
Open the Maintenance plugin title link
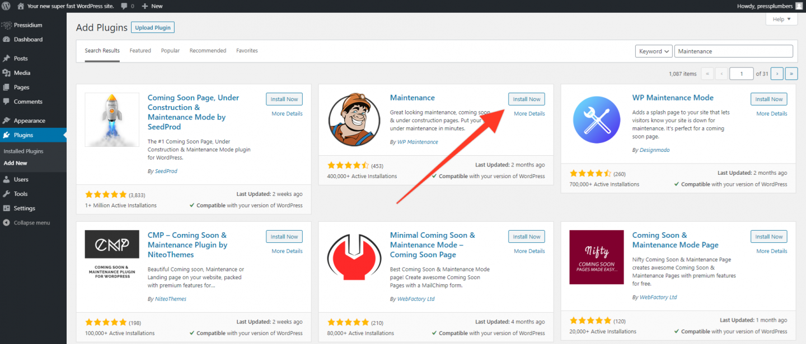click(x=413, y=98)
